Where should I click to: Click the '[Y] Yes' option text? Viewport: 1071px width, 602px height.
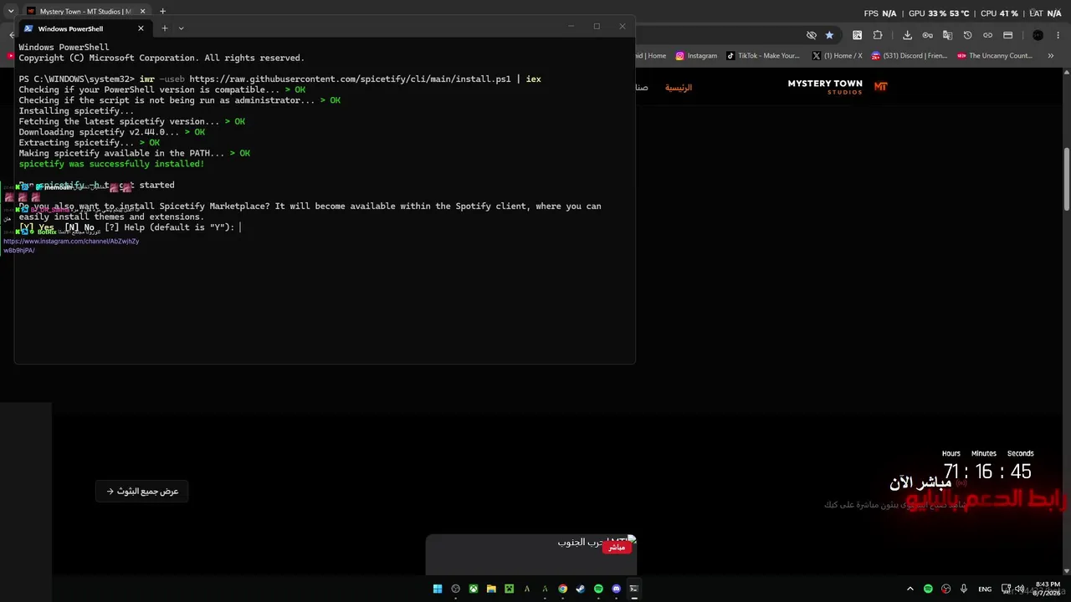pyautogui.click(x=36, y=227)
